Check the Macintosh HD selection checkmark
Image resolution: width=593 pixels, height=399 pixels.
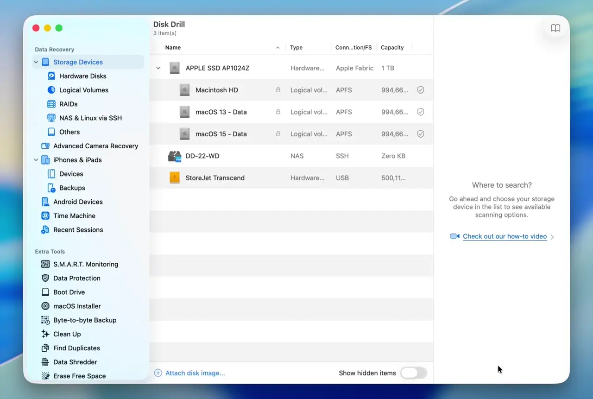pos(420,90)
